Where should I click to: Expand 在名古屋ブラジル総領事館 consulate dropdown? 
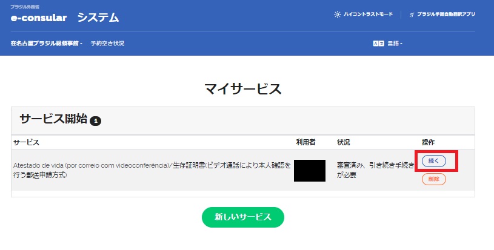(x=47, y=44)
